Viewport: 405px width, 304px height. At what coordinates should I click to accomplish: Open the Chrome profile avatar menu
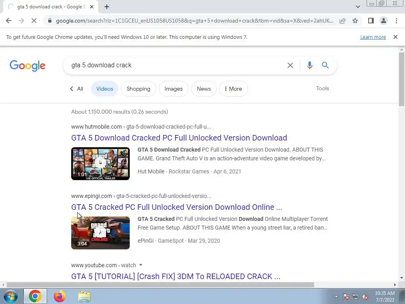384,21
